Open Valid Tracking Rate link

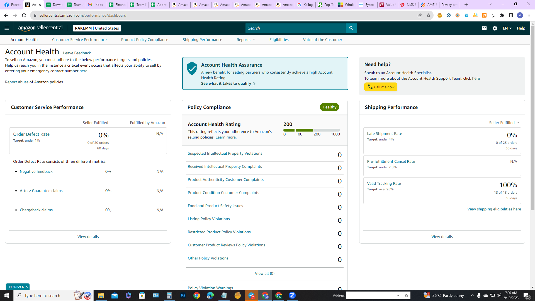[x=384, y=183]
